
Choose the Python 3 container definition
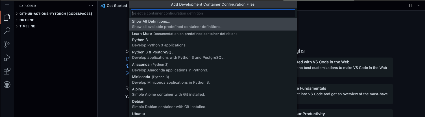[x=213, y=43]
